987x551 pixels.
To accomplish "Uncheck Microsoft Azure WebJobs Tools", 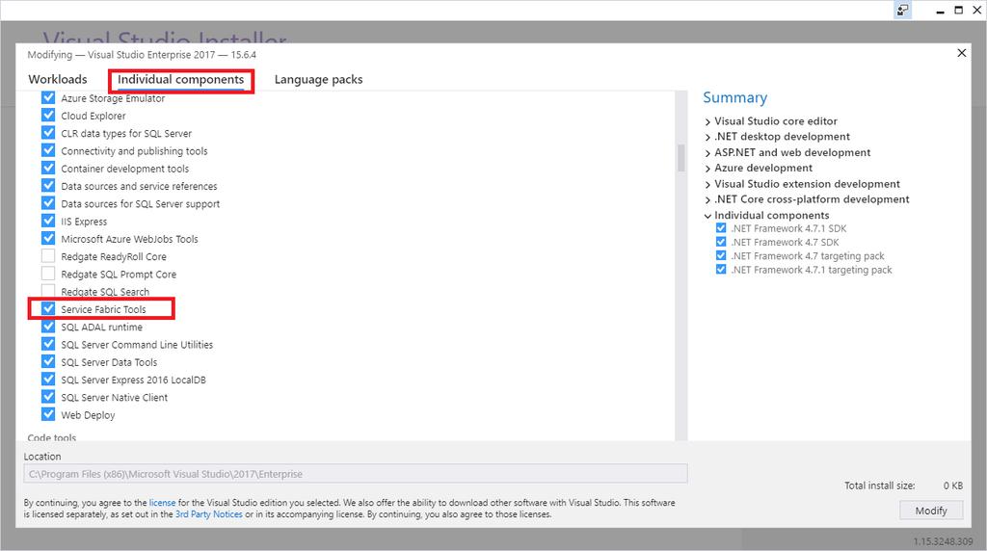I will coord(48,238).
